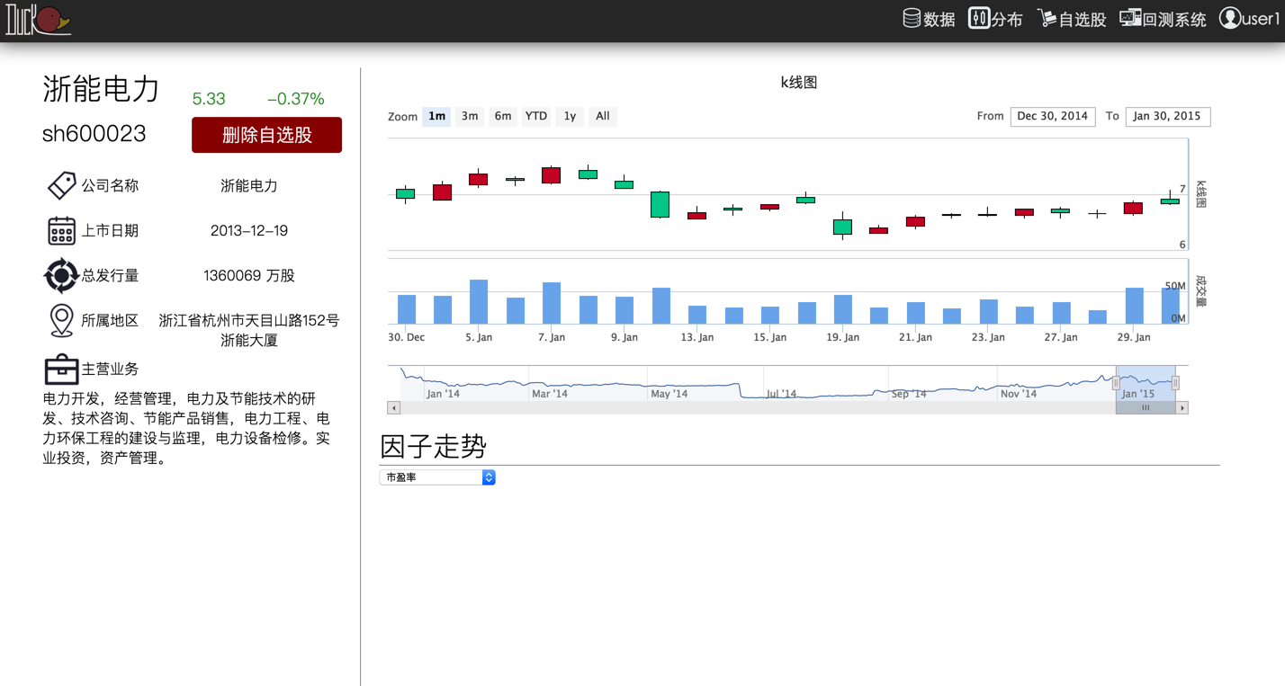The width and height of the screenshot is (1285, 686).
Task: Click the duck logo in header
Action: pyautogui.click(x=38, y=20)
